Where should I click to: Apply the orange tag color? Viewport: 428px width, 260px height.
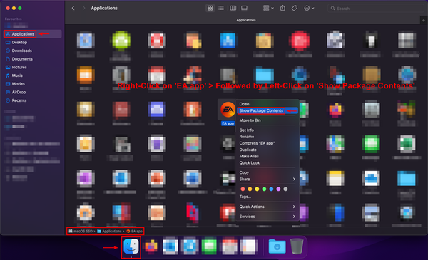(250, 189)
